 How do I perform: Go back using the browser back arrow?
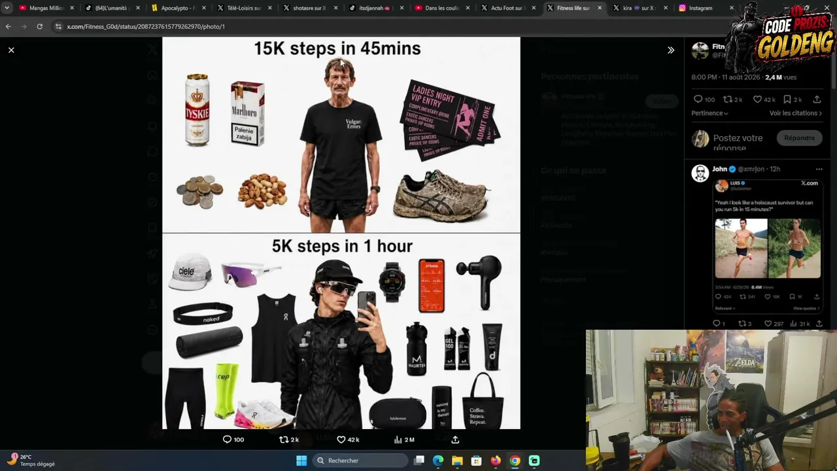(x=8, y=26)
